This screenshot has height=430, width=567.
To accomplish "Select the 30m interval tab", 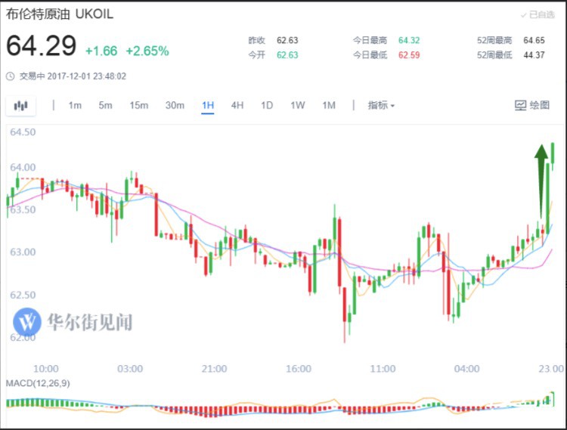I will pos(175,105).
